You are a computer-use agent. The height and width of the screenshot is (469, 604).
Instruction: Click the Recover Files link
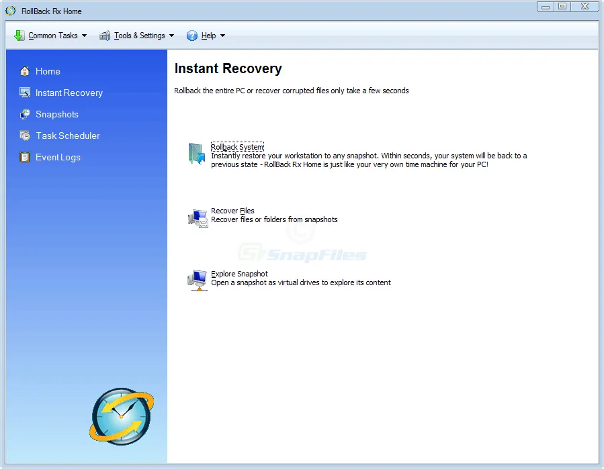232,211
